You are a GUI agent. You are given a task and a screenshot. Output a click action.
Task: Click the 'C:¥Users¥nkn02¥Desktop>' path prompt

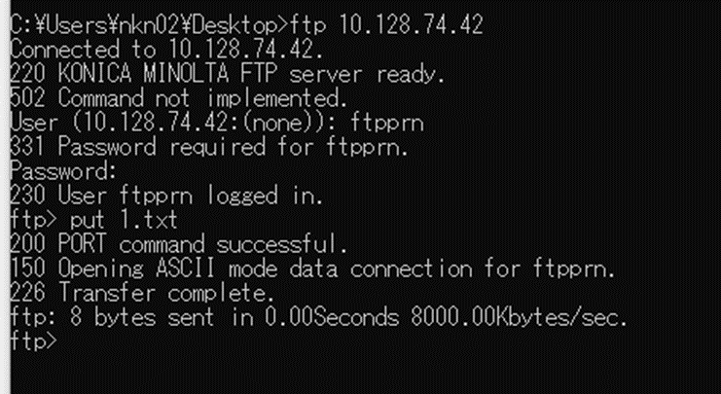[150, 25]
